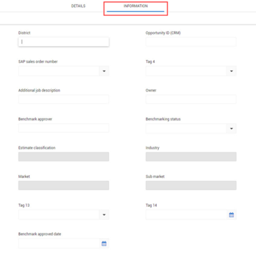Expand the Tag 13 dropdown arrow

coord(104,214)
